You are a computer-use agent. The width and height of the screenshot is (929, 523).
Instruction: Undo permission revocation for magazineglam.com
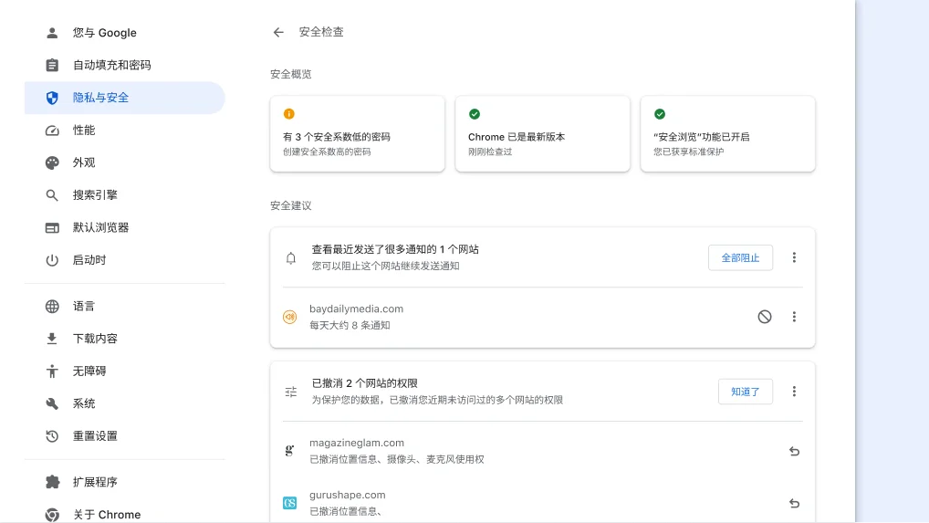[x=794, y=451]
